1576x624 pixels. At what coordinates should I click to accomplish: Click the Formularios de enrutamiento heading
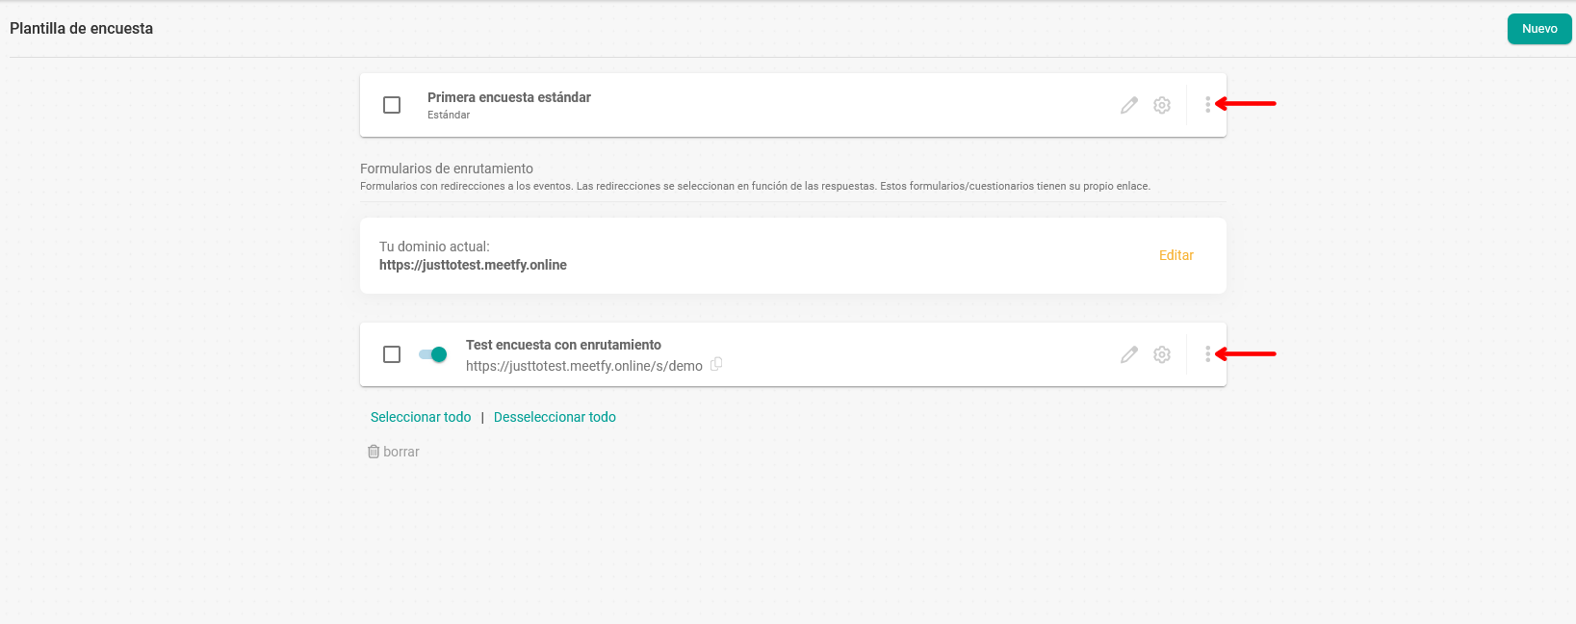coord(447,169)
